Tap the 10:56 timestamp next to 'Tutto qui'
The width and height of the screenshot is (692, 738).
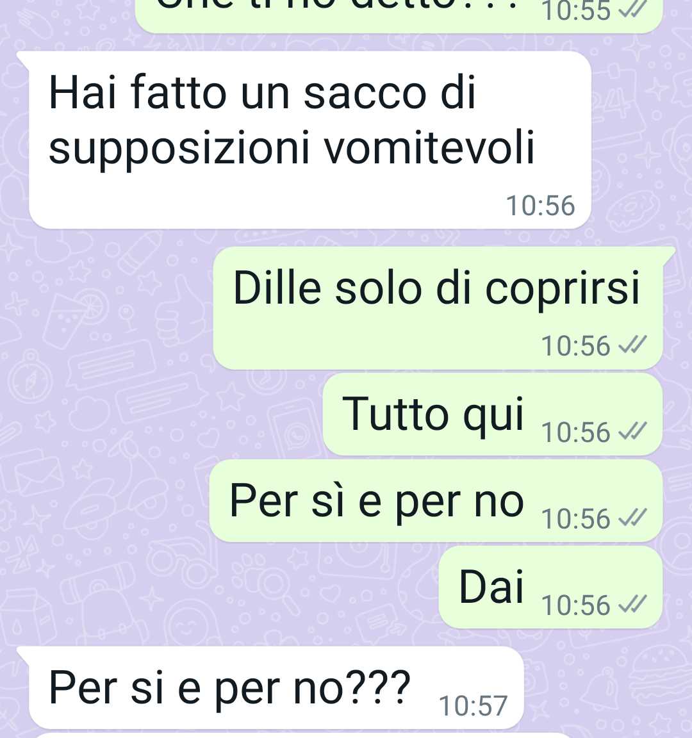(x=576, y=432)
